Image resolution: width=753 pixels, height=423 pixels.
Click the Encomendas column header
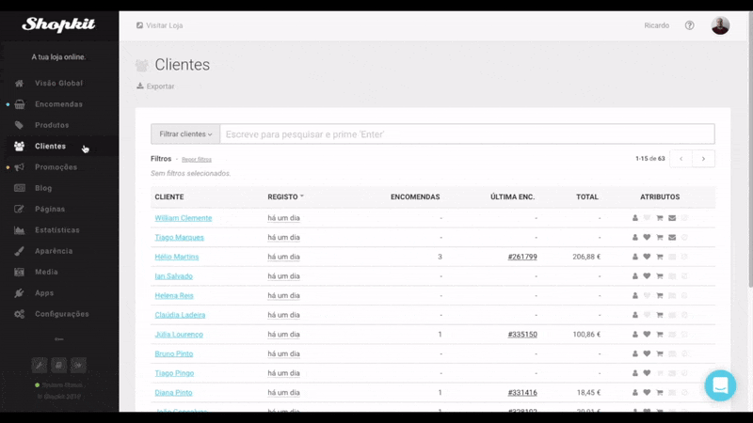[415, 196]
